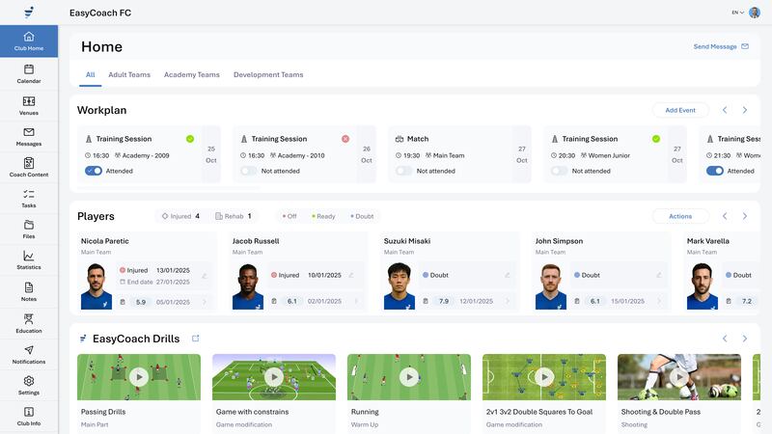
Task: Switch to Adult Teams tab
Action: [129, 75]
